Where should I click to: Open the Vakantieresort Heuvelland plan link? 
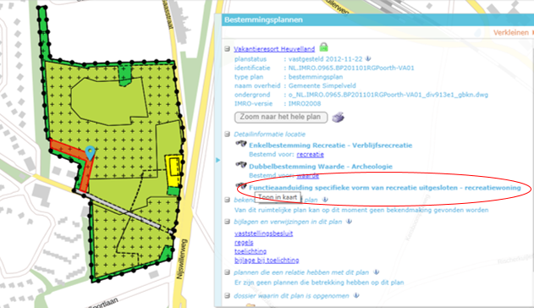(x=274, y=49)
